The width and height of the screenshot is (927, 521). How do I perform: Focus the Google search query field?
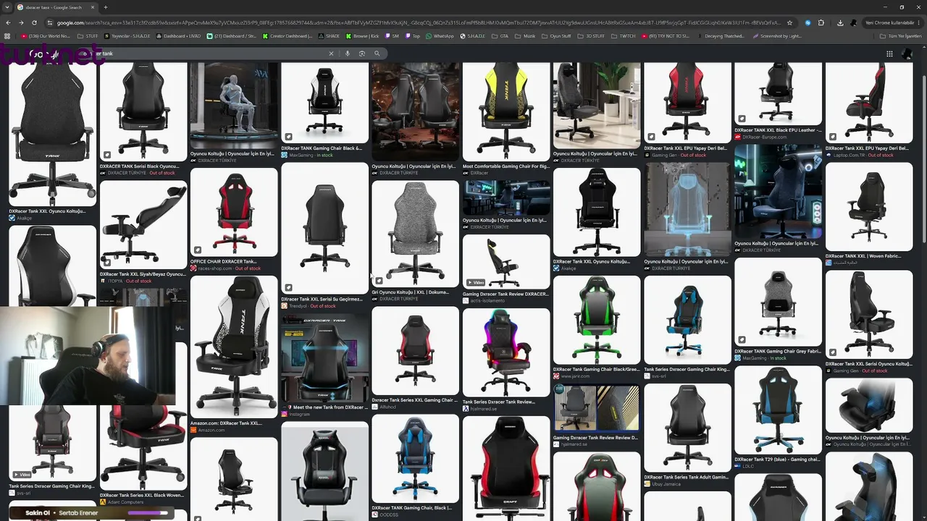[x=203, y=54]
